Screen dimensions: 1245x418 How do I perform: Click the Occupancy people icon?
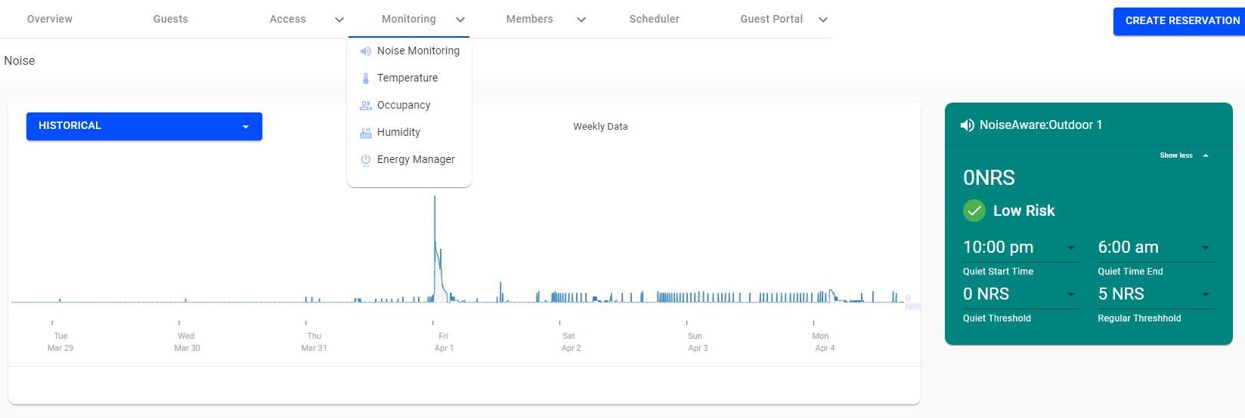(x=365, y=106)
